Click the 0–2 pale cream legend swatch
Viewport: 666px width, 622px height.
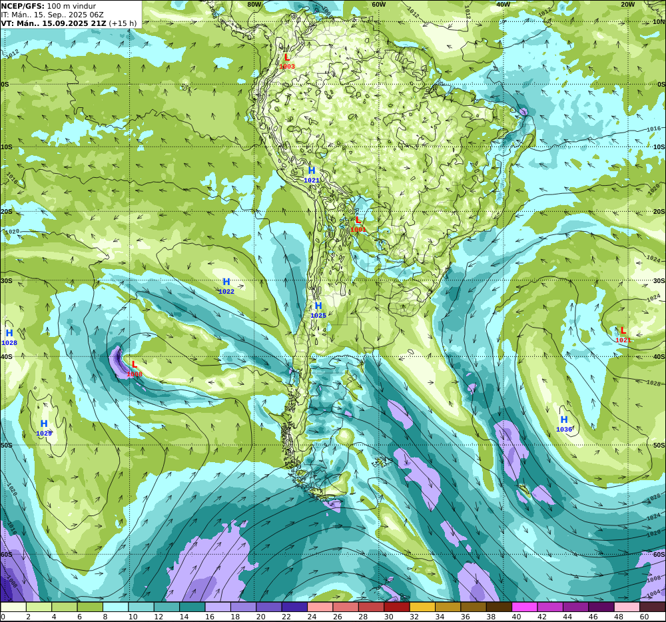click(13, 607)
